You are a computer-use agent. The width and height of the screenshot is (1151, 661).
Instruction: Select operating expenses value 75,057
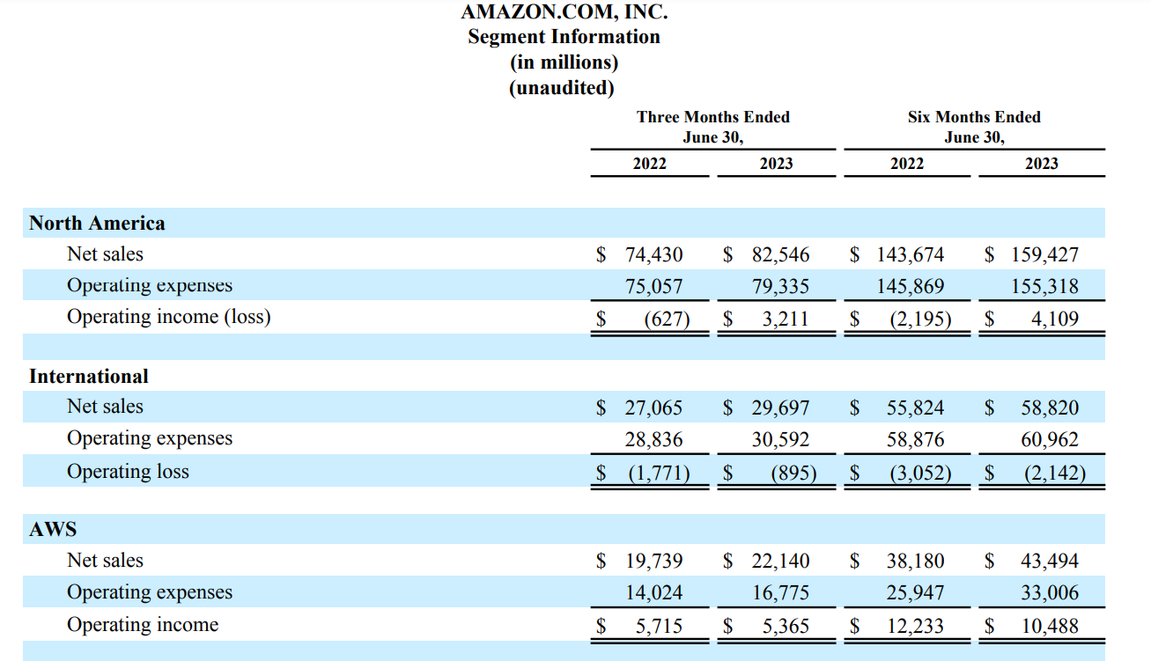pos(653,287)
